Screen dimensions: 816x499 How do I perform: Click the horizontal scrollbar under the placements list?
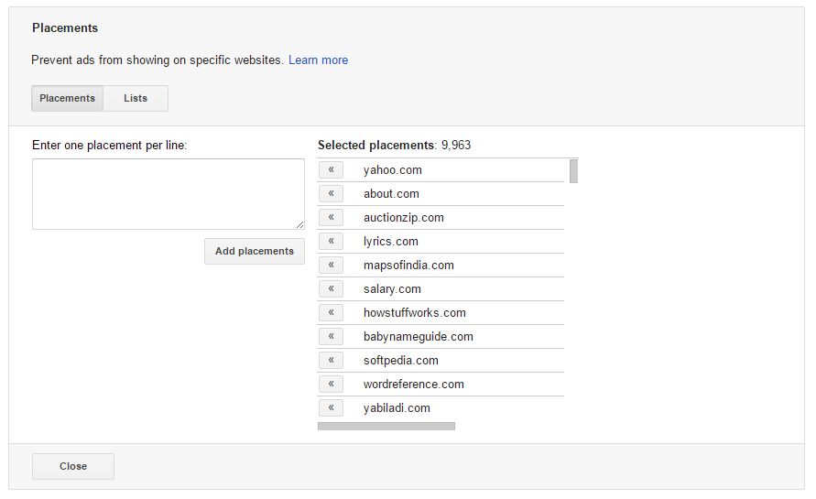[386, 426]
